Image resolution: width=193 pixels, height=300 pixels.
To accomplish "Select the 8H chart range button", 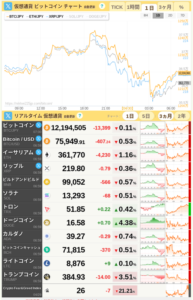I will click(145, 16).
